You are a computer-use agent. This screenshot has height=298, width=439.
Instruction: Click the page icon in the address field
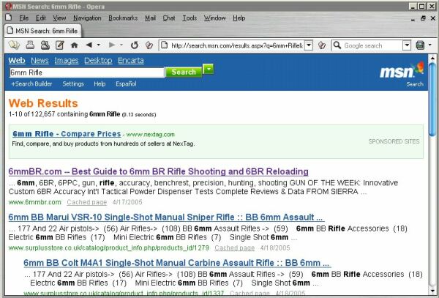(165, 45)
